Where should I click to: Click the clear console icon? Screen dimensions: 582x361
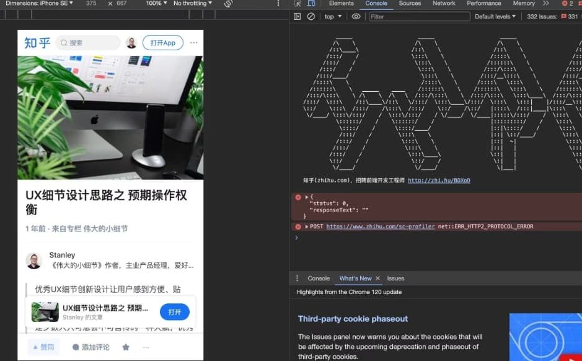coord(311,16)
